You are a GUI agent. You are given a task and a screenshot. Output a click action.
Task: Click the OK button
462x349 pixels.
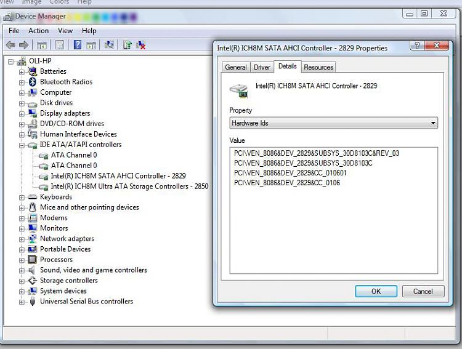pyautogui.click(x=376, y=291)
